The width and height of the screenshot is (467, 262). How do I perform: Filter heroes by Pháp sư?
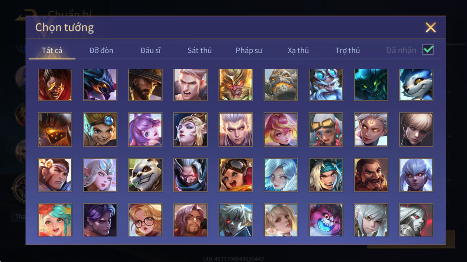249,50
